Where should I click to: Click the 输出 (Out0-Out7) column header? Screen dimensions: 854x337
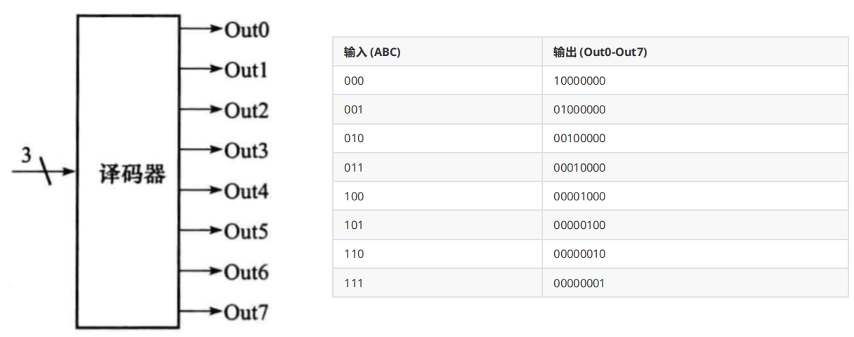tap(600, 52)
